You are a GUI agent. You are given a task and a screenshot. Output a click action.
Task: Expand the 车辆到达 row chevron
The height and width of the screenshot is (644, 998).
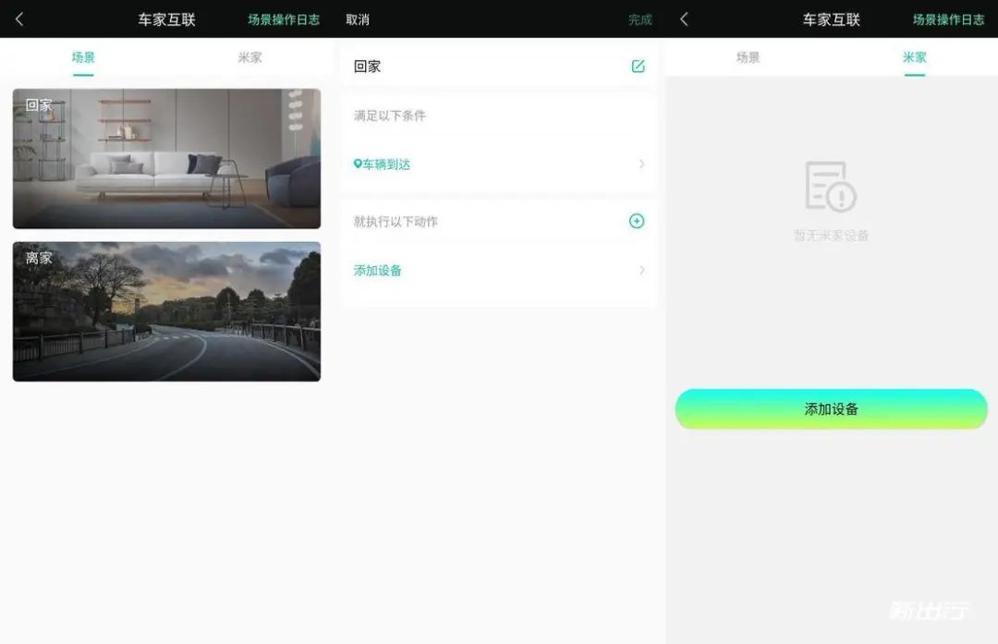[641, 164]
